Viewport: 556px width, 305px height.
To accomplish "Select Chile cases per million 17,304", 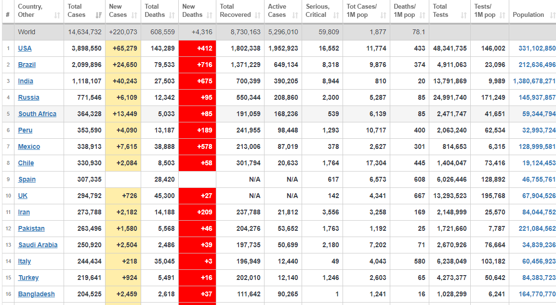I will pos(366,163).
